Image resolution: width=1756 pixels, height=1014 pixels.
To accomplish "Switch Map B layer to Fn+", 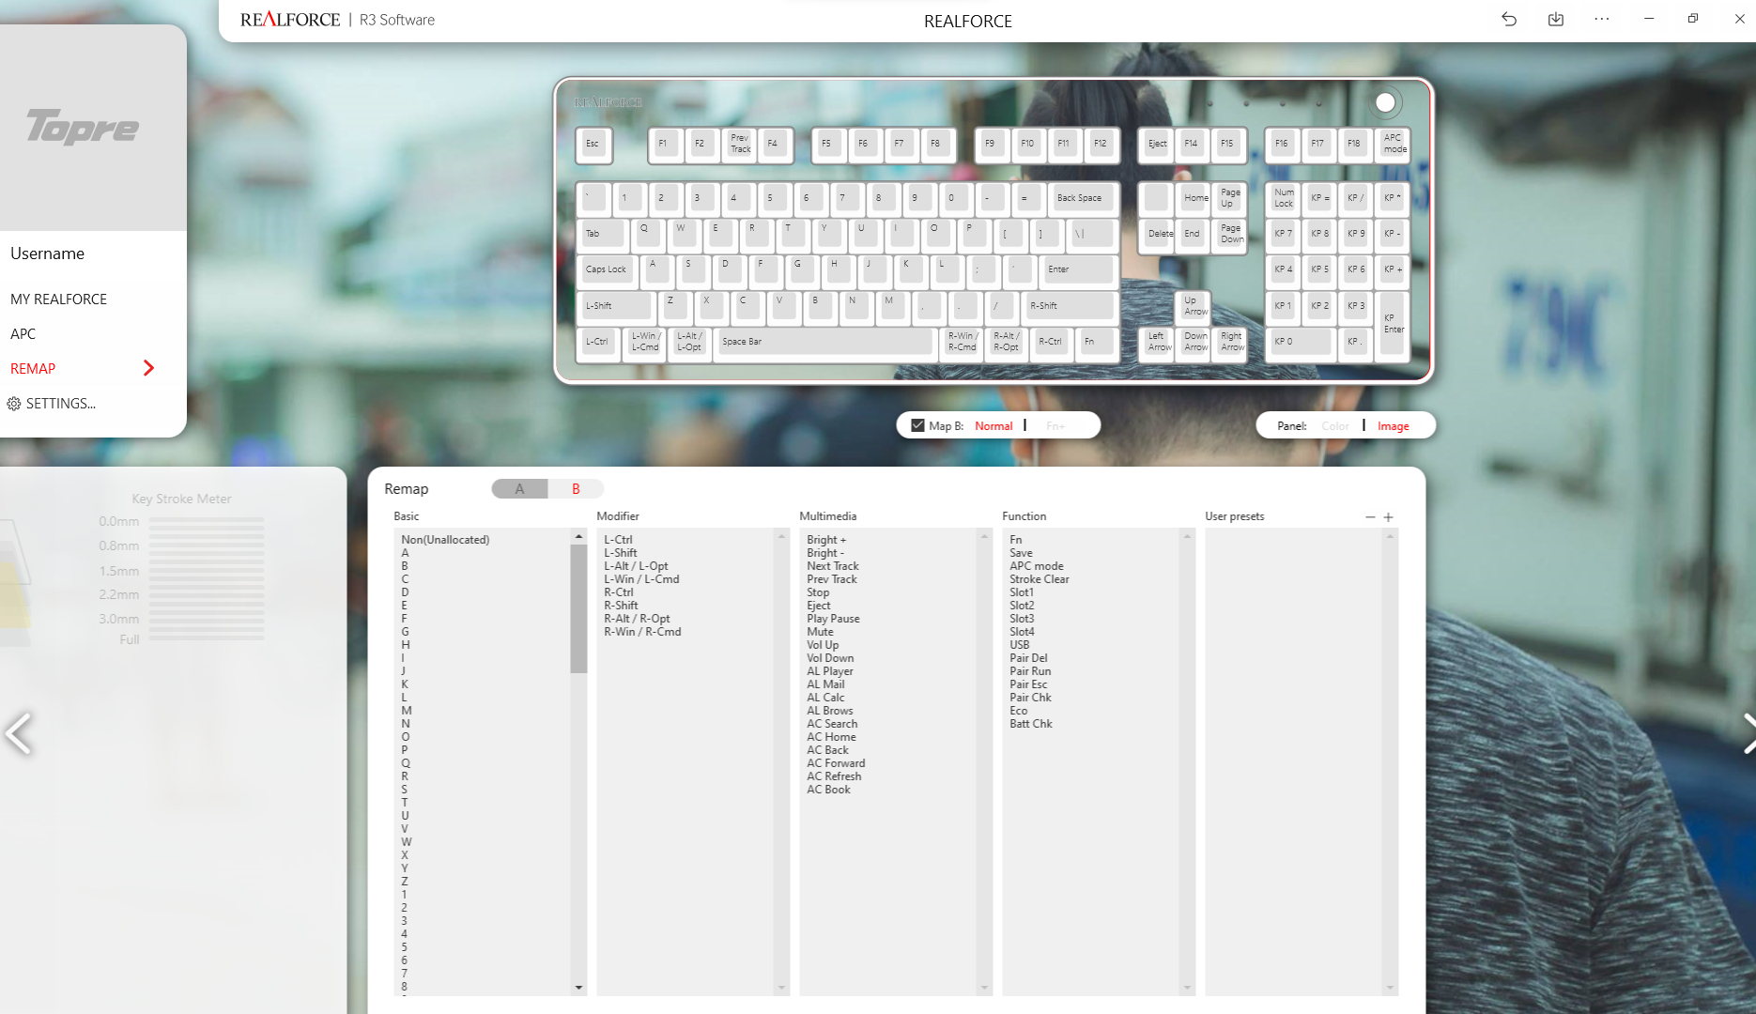I will 1055,426.
